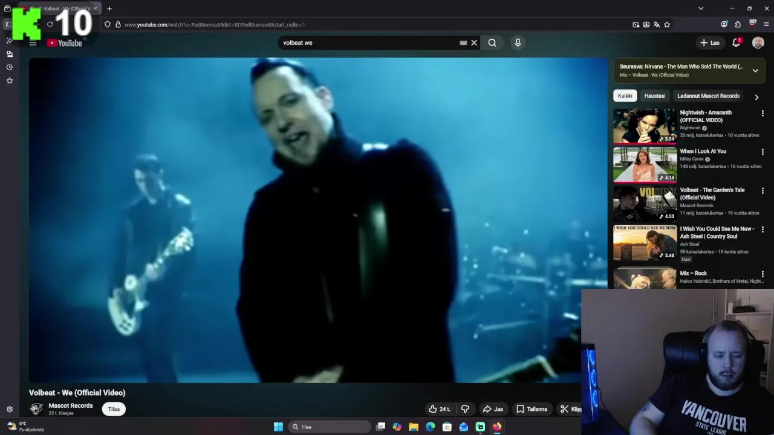The width and height of the screenshot is (774, 435).
Task: Click the Luo create button
Action: [710, 43]
